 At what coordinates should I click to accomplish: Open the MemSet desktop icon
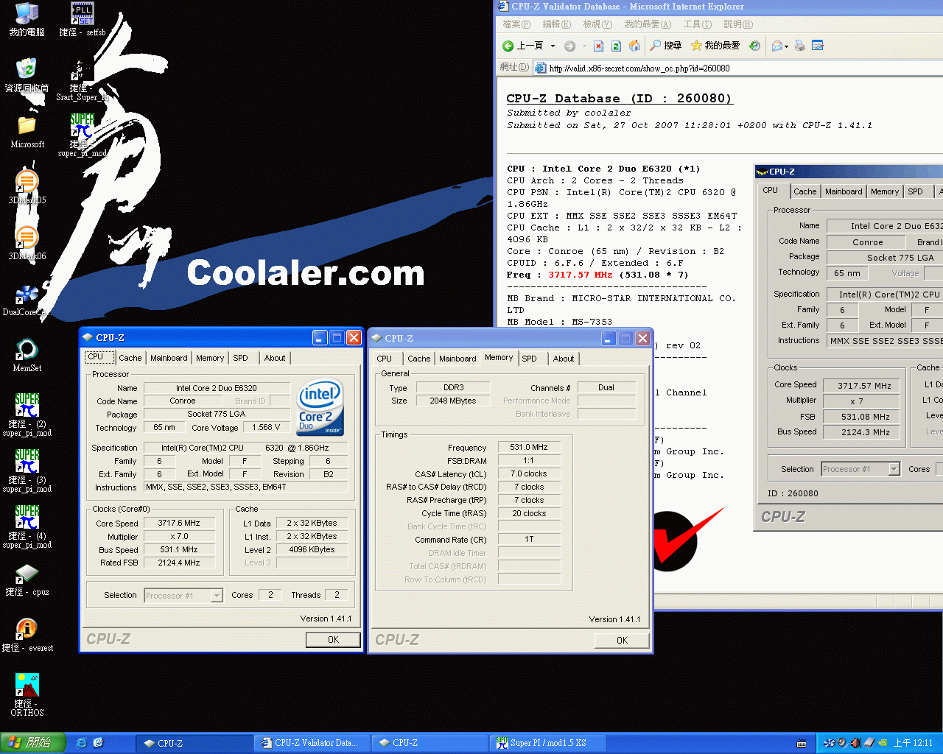pos(27,355)
